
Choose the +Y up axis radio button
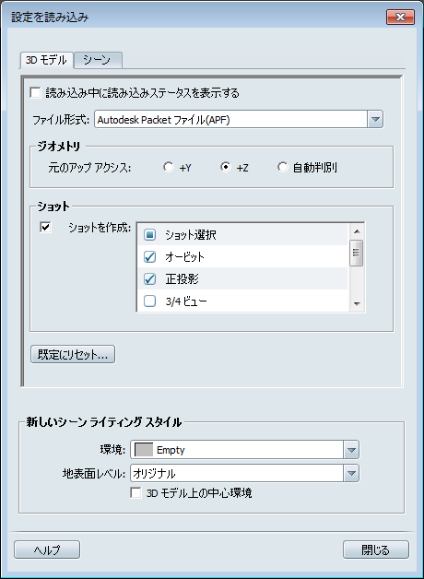coord(169,167)
